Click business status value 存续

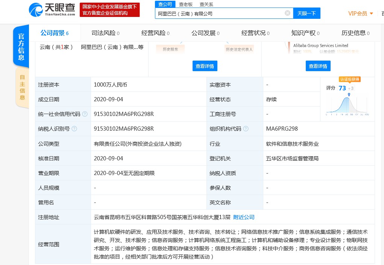(x=271, y=99)
